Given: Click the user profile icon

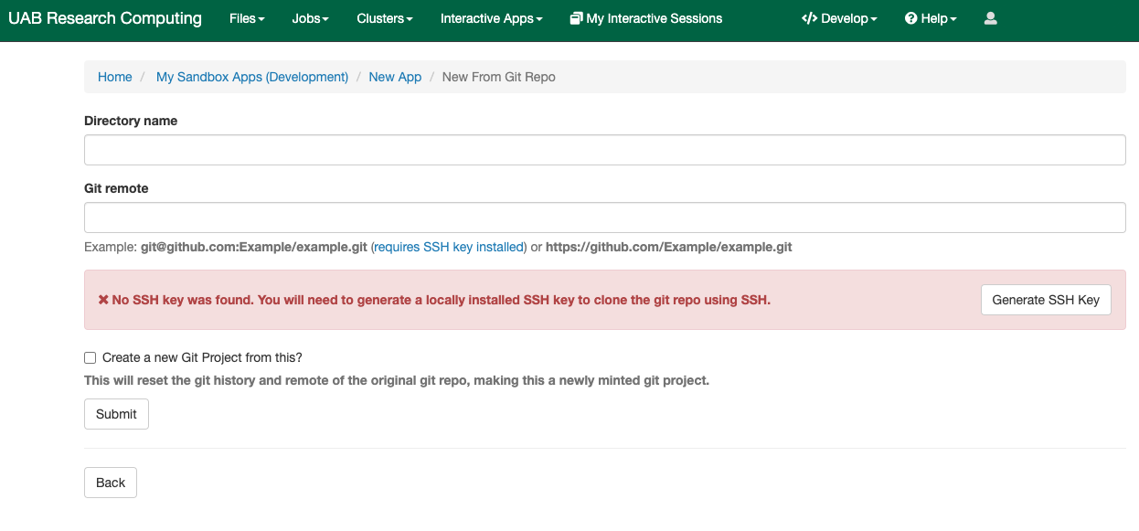Looking at the screenshot, I should click(x=991, y=18).
